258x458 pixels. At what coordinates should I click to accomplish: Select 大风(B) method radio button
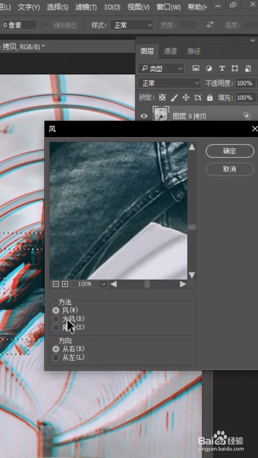pyautogui.click(x=56, y=319)
